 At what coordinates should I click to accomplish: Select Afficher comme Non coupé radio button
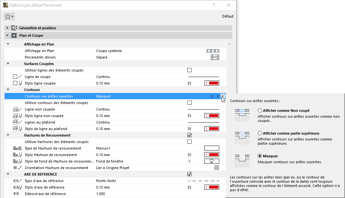point(260,111)
